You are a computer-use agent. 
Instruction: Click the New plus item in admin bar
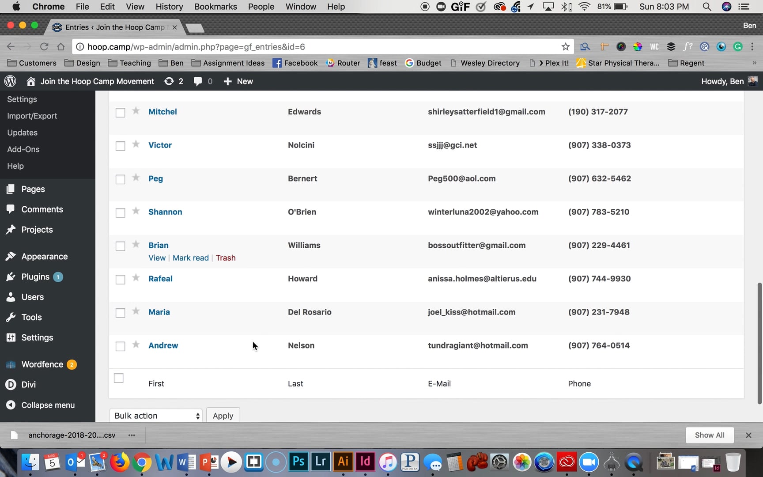pyautogui.click(x=238, y=81)
